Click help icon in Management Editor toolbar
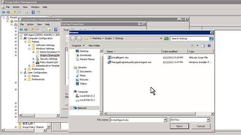 click(x=56, y=30)
